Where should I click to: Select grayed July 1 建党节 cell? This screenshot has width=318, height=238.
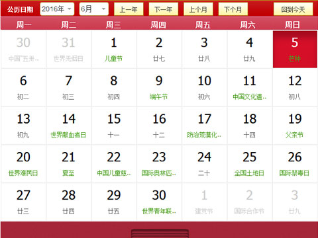[x=205, y=202]
